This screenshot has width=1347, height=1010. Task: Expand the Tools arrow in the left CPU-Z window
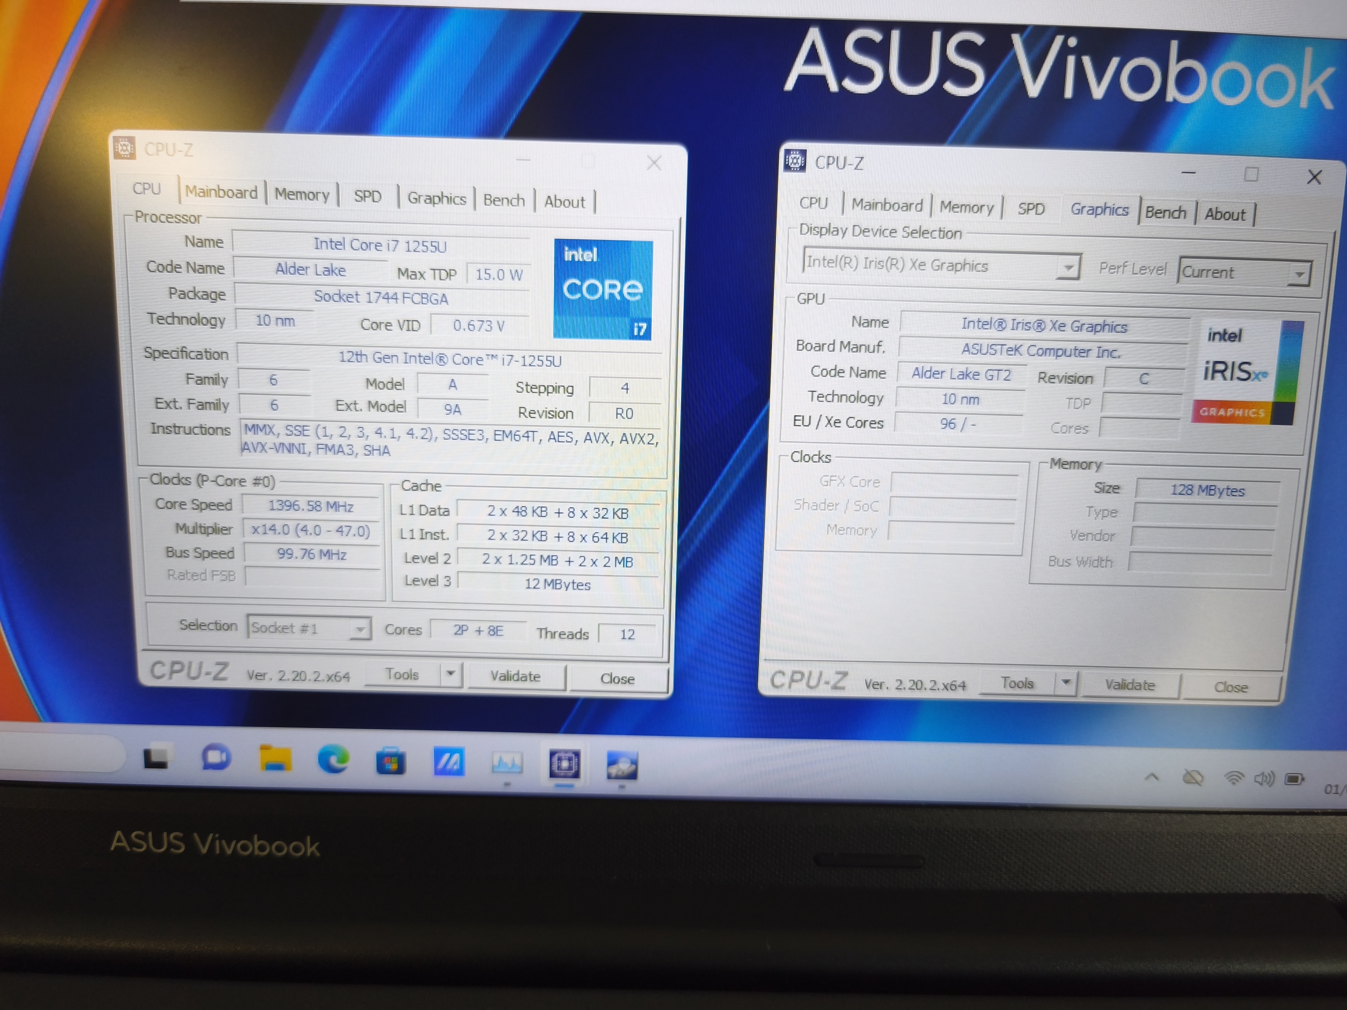451,674
